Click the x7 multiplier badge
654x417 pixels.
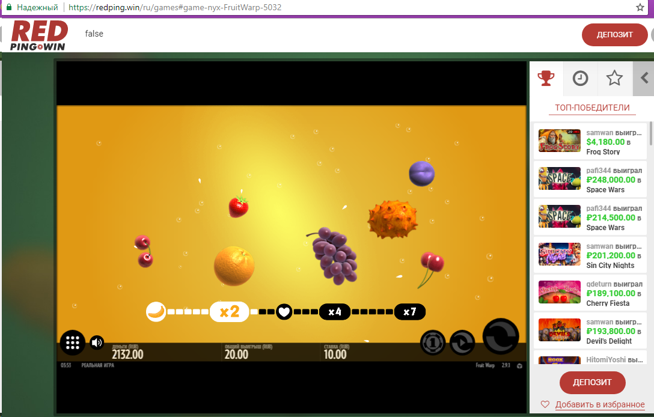click(x=410, y=311)
